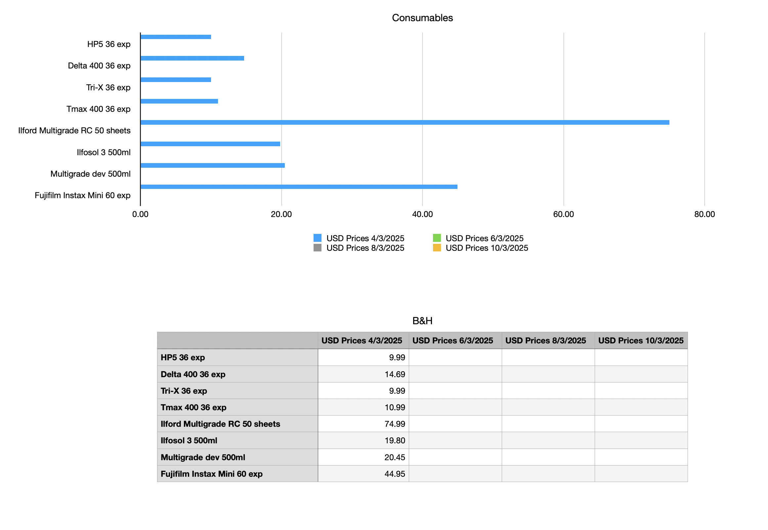Select the Ilfosol 3 500ml table row header
Viewport: 768px width, 530px height.
[237, 441]
